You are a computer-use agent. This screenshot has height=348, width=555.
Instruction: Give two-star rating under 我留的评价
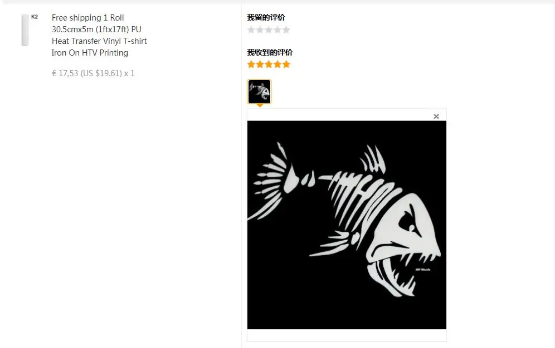coord(260,30)
